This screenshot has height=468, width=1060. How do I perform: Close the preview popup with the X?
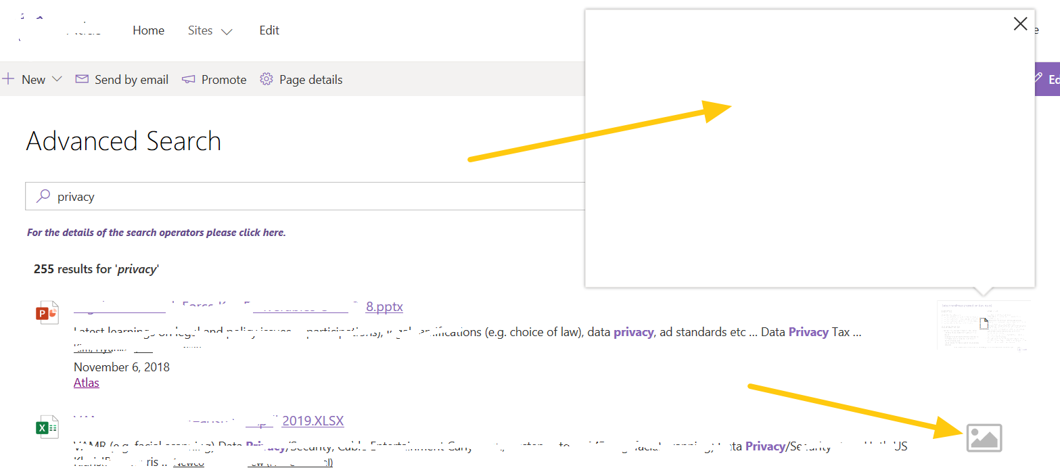point(1021,24)
